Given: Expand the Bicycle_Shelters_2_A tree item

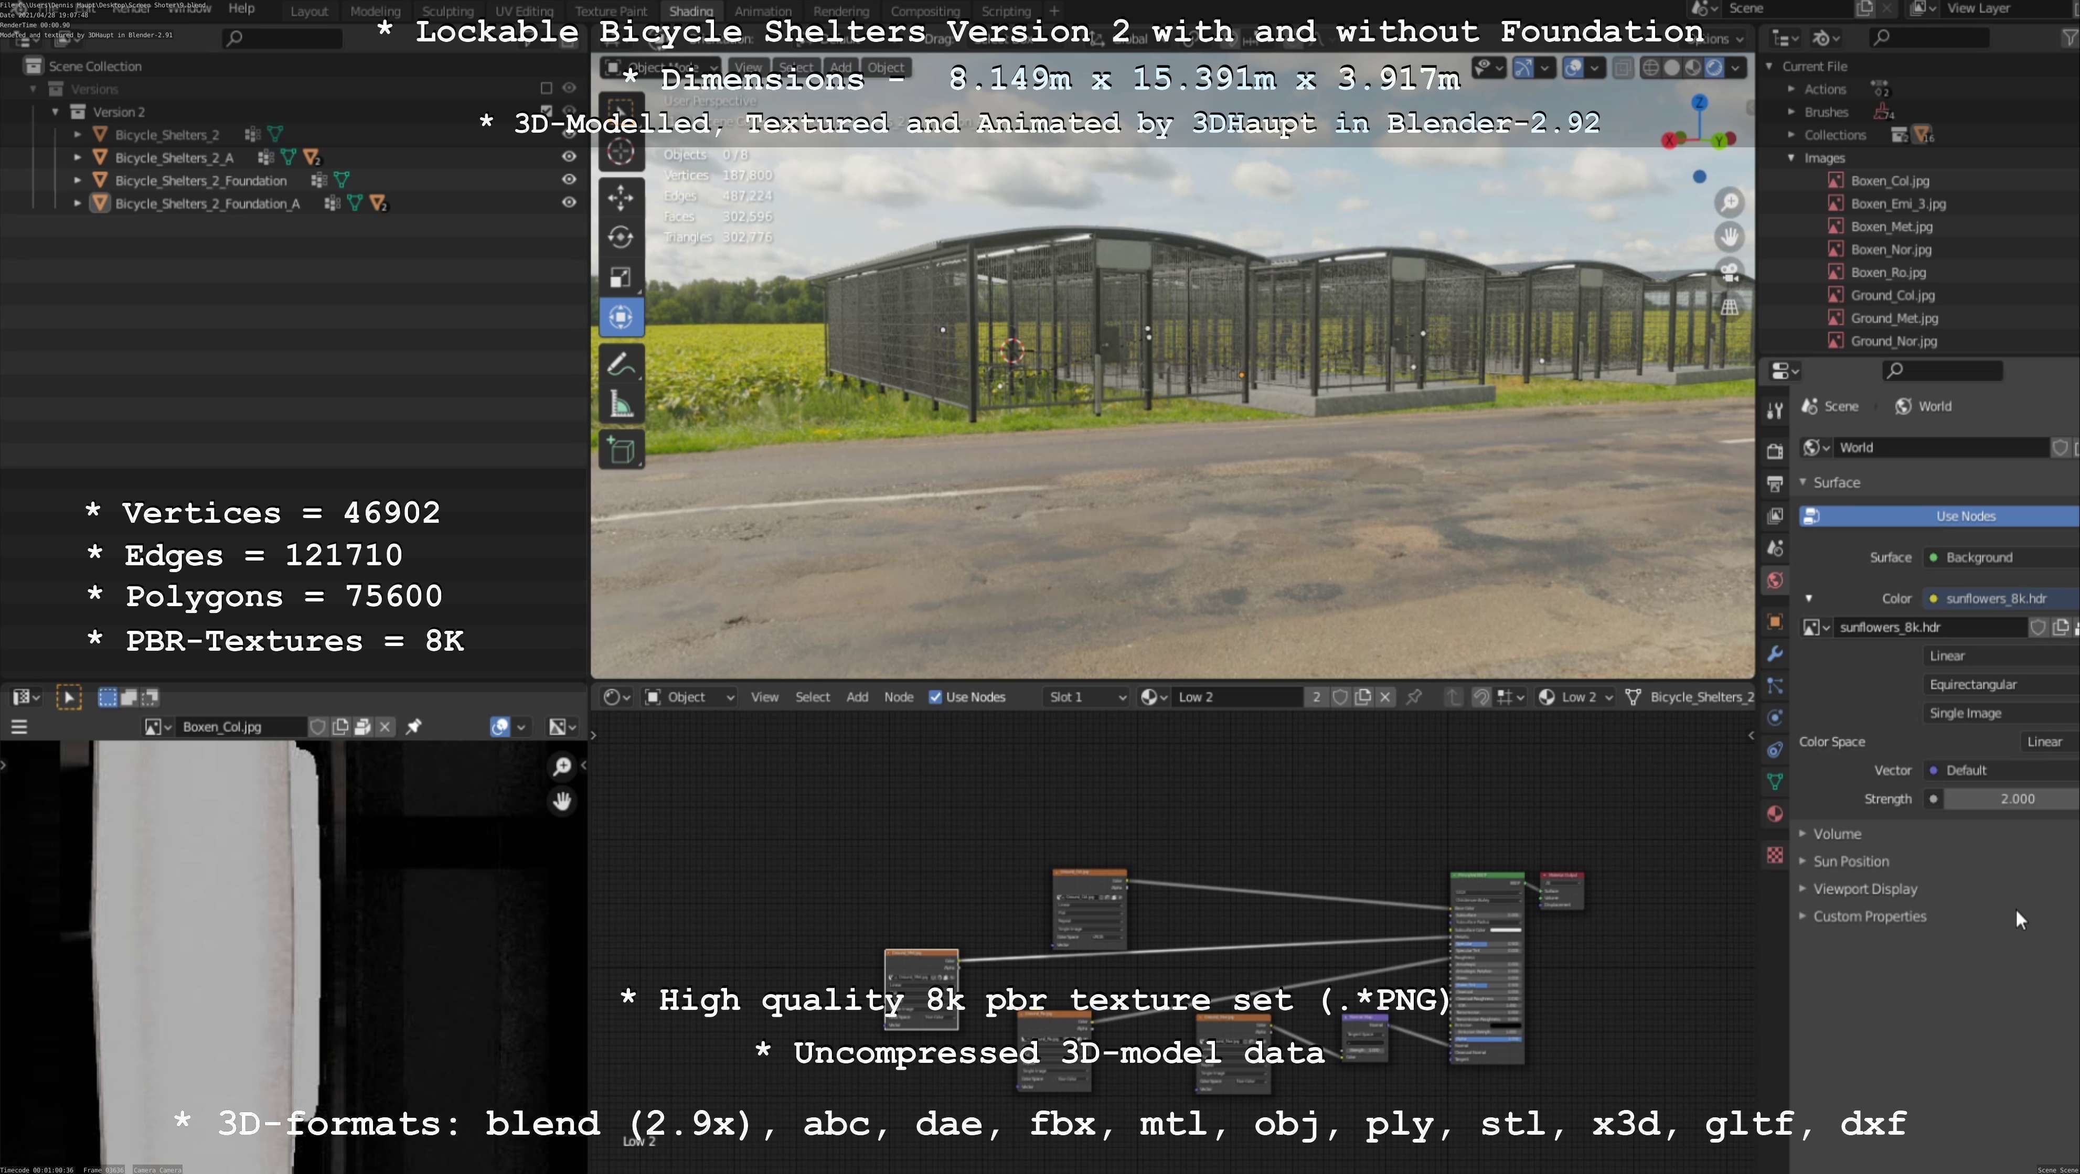Looking at the screenshot, I should 78,157.
